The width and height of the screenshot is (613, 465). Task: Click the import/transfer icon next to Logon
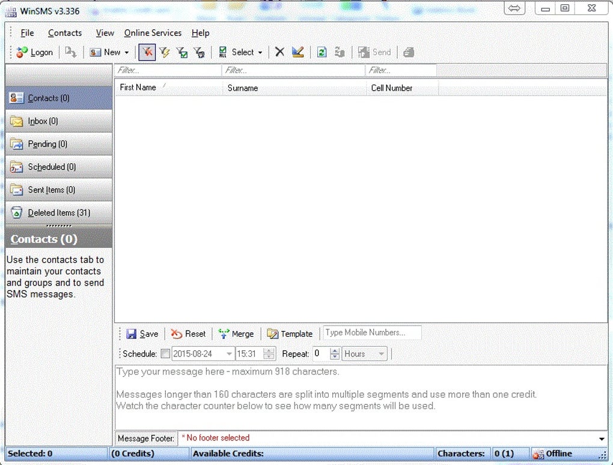point(71,52)
